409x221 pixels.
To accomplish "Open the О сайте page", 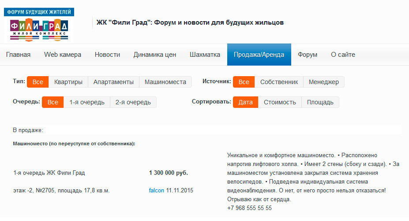I will pyautogui.click(x=343, y=55).
